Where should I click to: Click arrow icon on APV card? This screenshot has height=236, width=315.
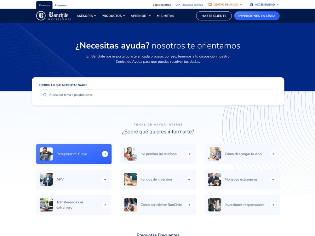click(105, 179)
